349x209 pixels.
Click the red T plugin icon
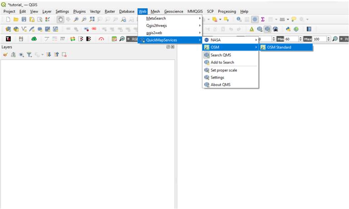(x=8, y=39)
